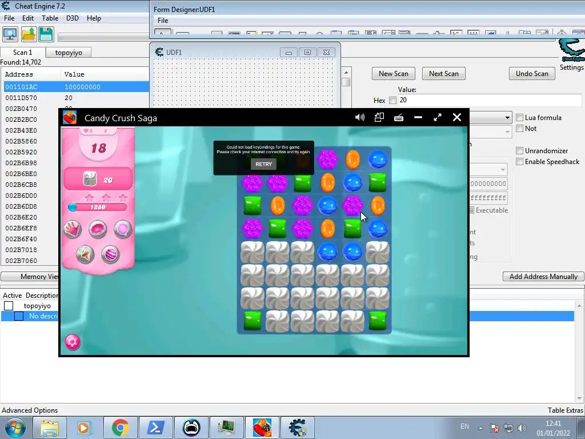Select the red candy swap booster
This screenshot has width=585, height=439.
click(x=98, y=229)
